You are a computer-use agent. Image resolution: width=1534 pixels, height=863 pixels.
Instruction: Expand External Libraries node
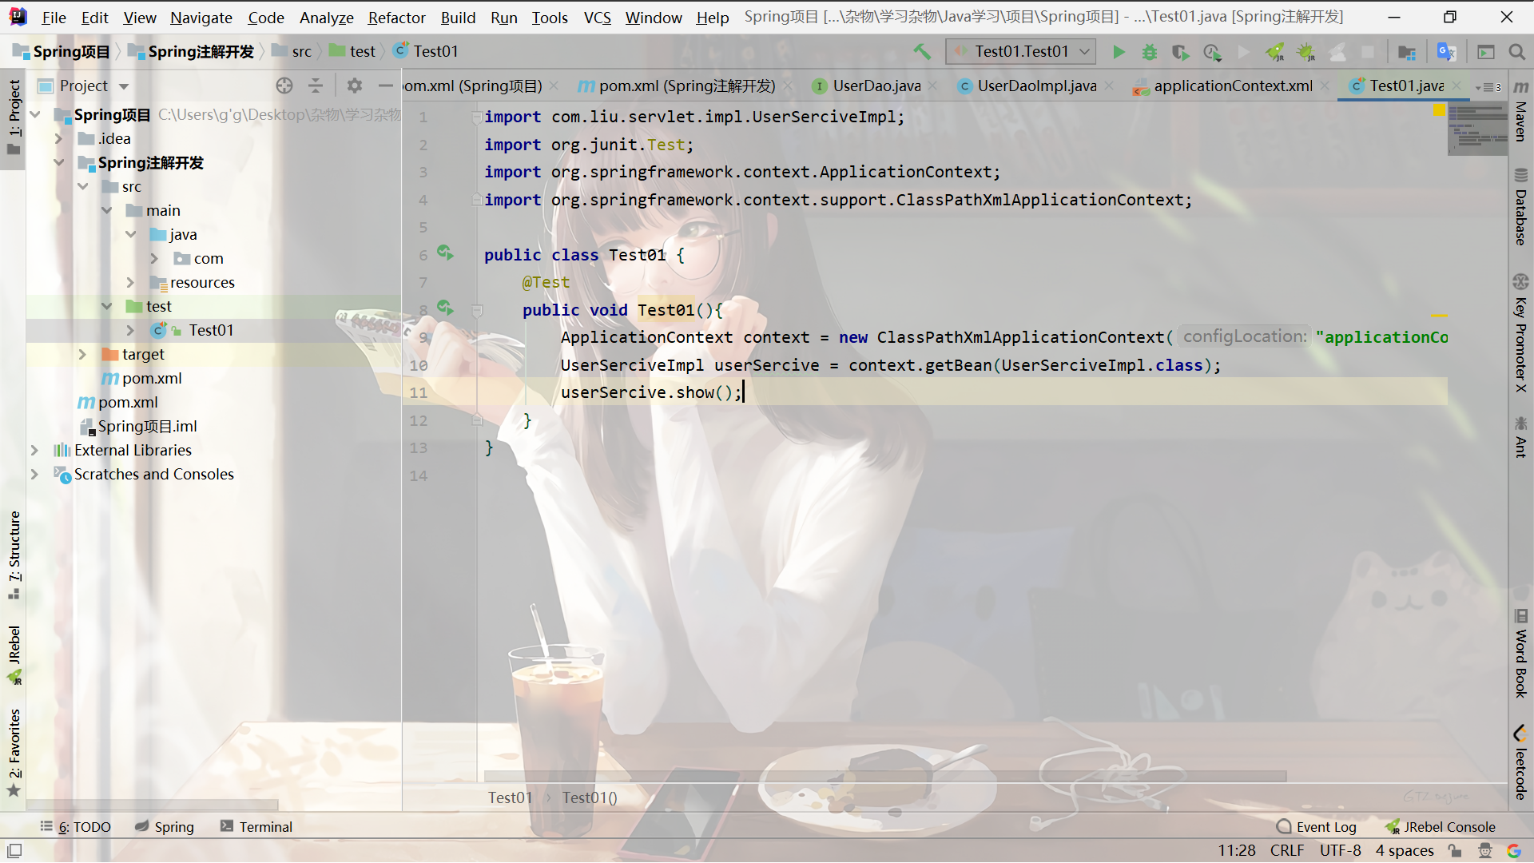[34, 451]
